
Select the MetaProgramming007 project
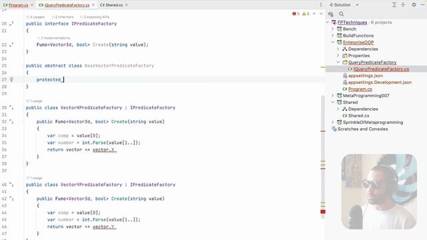tap(366, 95)
